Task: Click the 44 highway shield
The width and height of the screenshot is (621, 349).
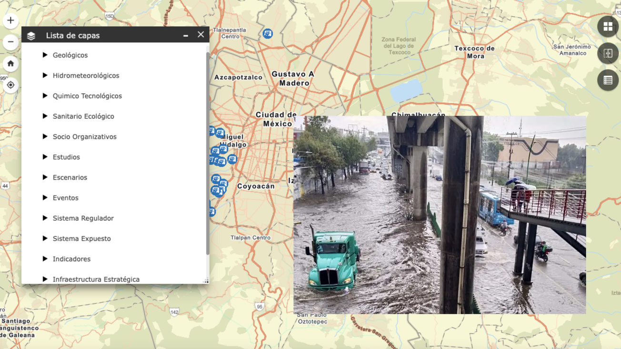Action: [x=5, y=186]
